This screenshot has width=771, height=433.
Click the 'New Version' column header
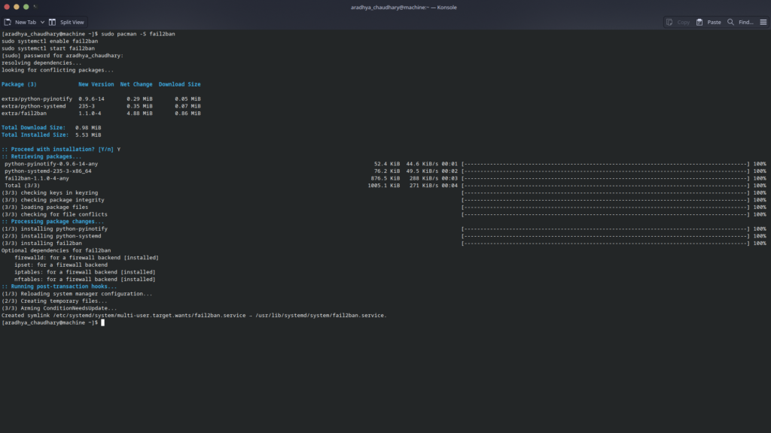point(96,84)
